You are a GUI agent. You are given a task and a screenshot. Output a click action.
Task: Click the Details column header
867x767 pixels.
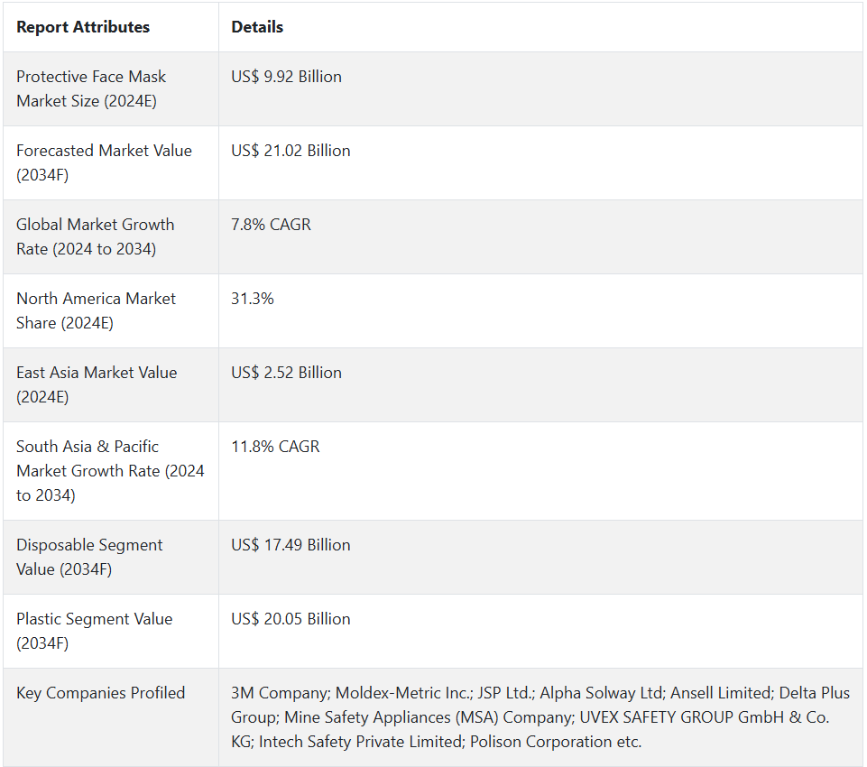click(257, 27)
